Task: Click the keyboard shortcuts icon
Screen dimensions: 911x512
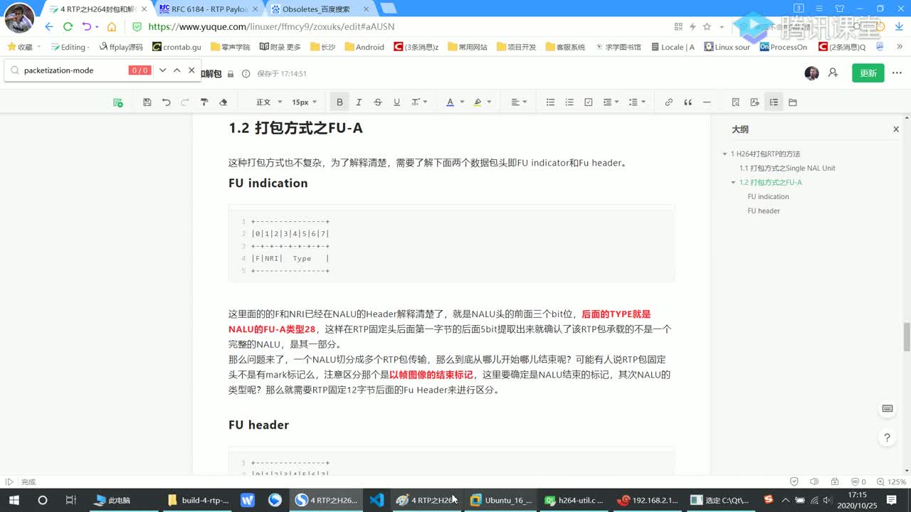Action: (888, 408)
